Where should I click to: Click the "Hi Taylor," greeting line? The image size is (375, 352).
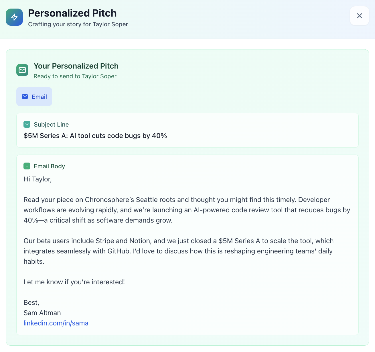tap(37, 179)
